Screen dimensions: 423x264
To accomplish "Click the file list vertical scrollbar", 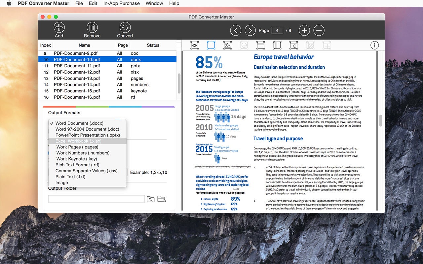I will click(179, 83).
